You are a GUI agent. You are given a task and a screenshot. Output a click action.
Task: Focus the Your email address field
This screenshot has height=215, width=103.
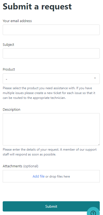51,30
